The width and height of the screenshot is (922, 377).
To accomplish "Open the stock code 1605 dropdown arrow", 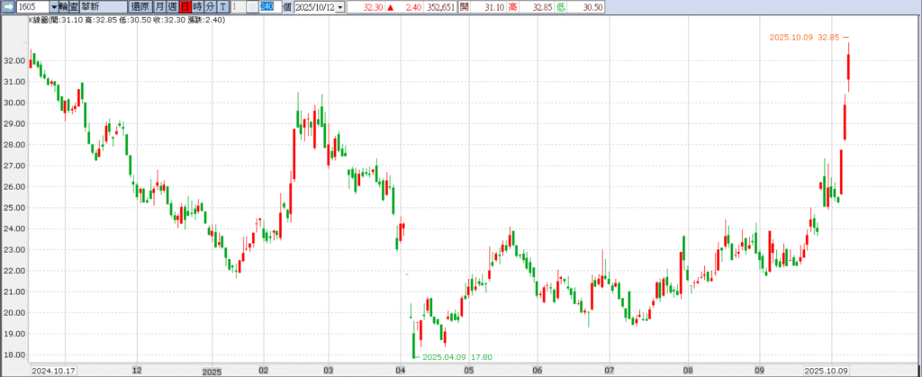I will click(x=54, y=6).
